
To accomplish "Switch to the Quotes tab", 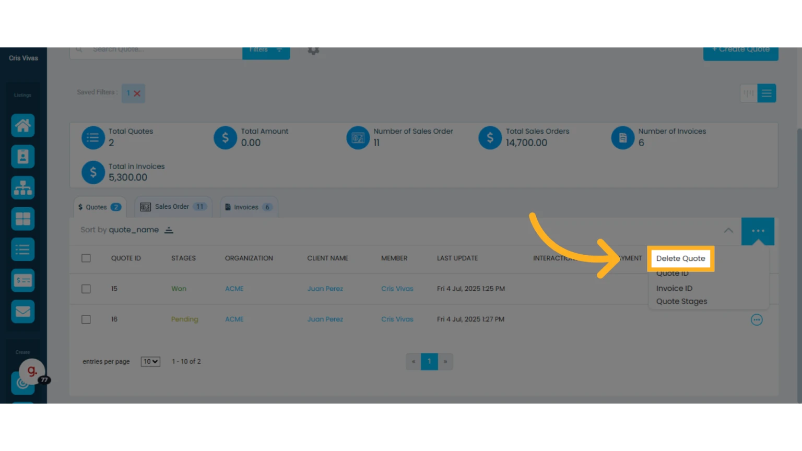I will pos(100,207).
